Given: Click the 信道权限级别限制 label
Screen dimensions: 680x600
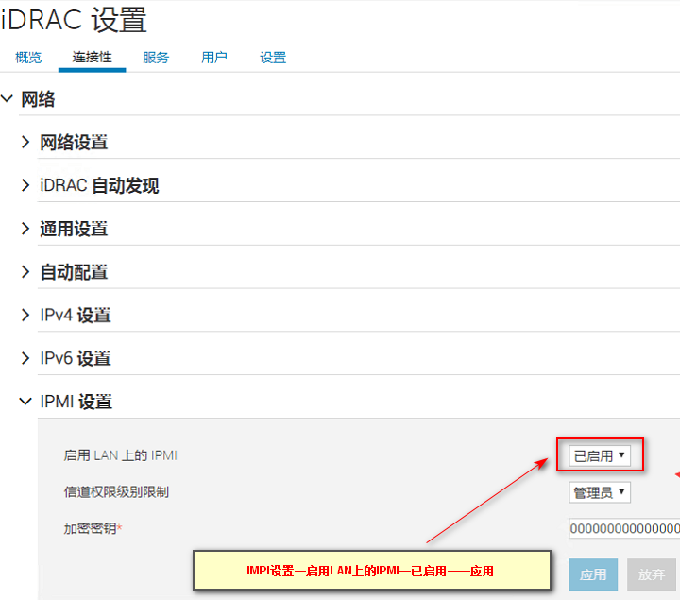Looking at the screenshot, I should click(116, 492).
